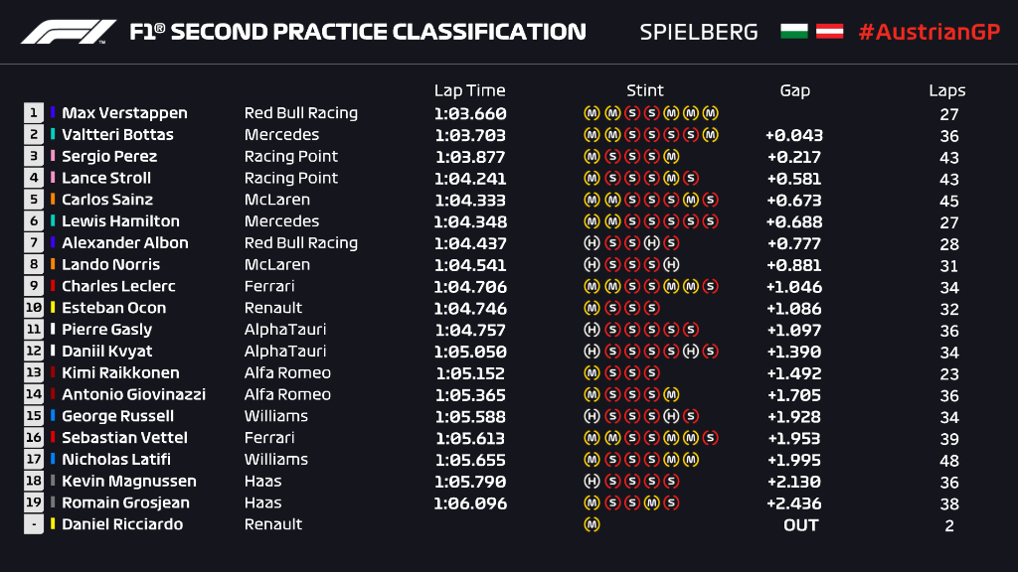Click the last tyre icon in Verstappen's stint
This screenshot has height=572, width=1018.
(711, 113)
